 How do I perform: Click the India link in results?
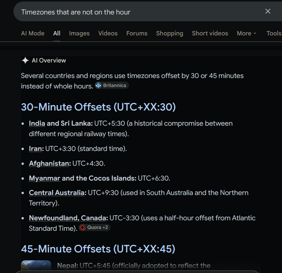(x=37, y=123)
